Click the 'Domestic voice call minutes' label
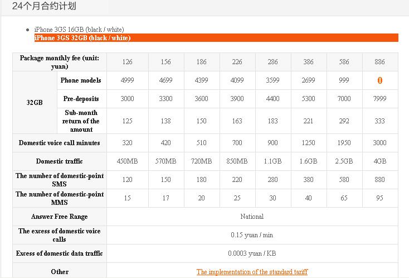The width and height of the screenshot is (409, 278). pyautogui.click(x=60, y=143)
